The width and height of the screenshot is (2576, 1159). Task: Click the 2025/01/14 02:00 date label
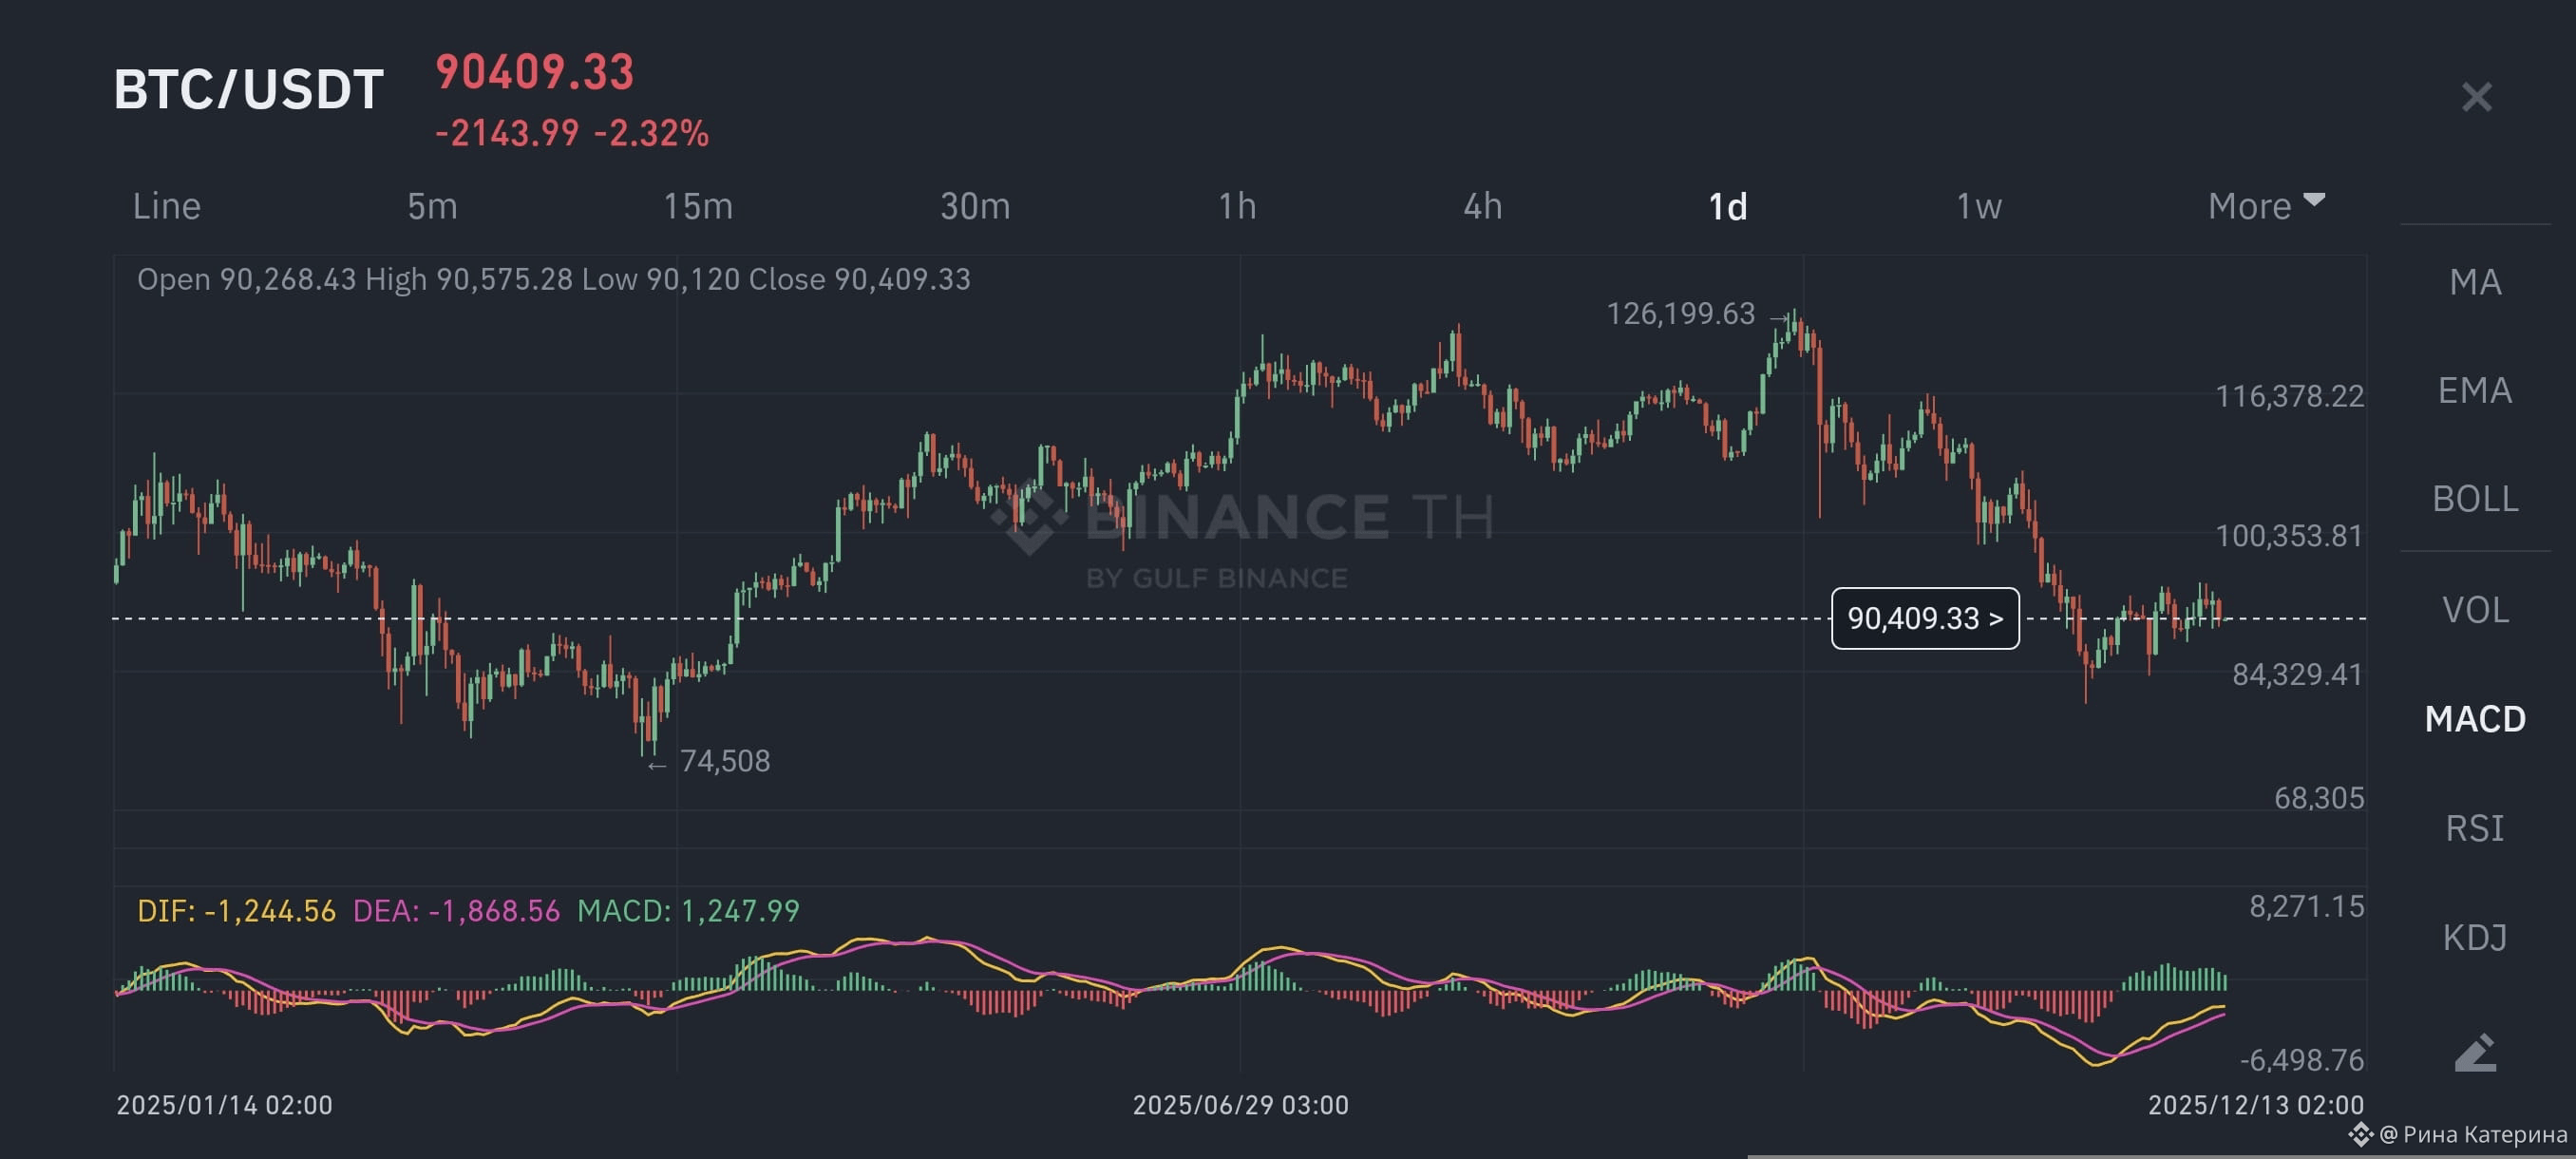coord(224,1105)
